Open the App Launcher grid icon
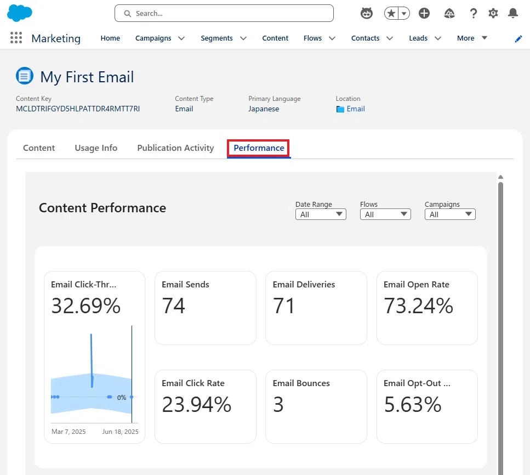Viewport: 530px width, 475px height. (x=16, y=37)
